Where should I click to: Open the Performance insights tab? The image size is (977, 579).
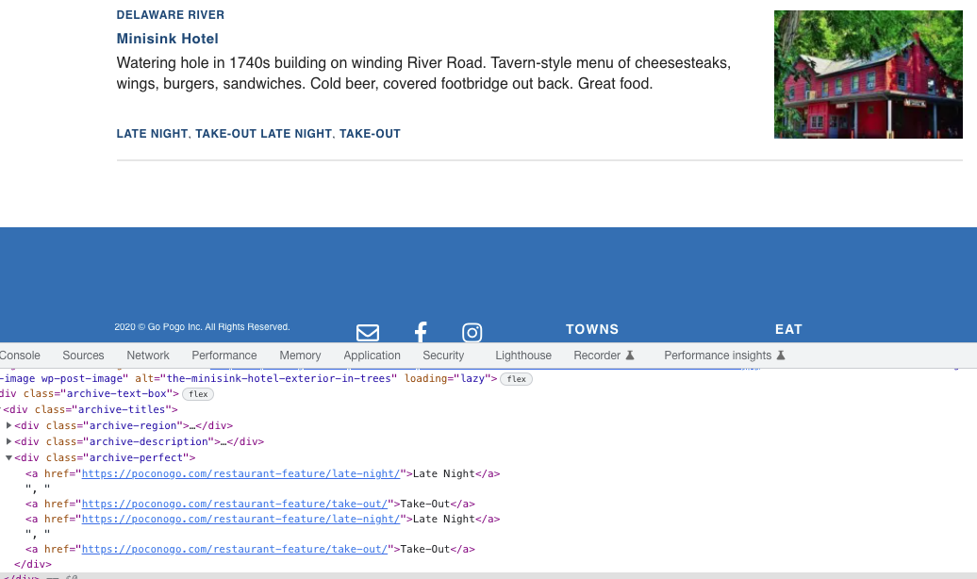(718, 356)
